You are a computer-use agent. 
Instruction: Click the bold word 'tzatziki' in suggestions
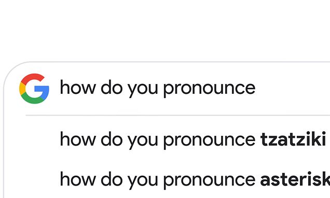pyautogui.click(x=293, y=139)
